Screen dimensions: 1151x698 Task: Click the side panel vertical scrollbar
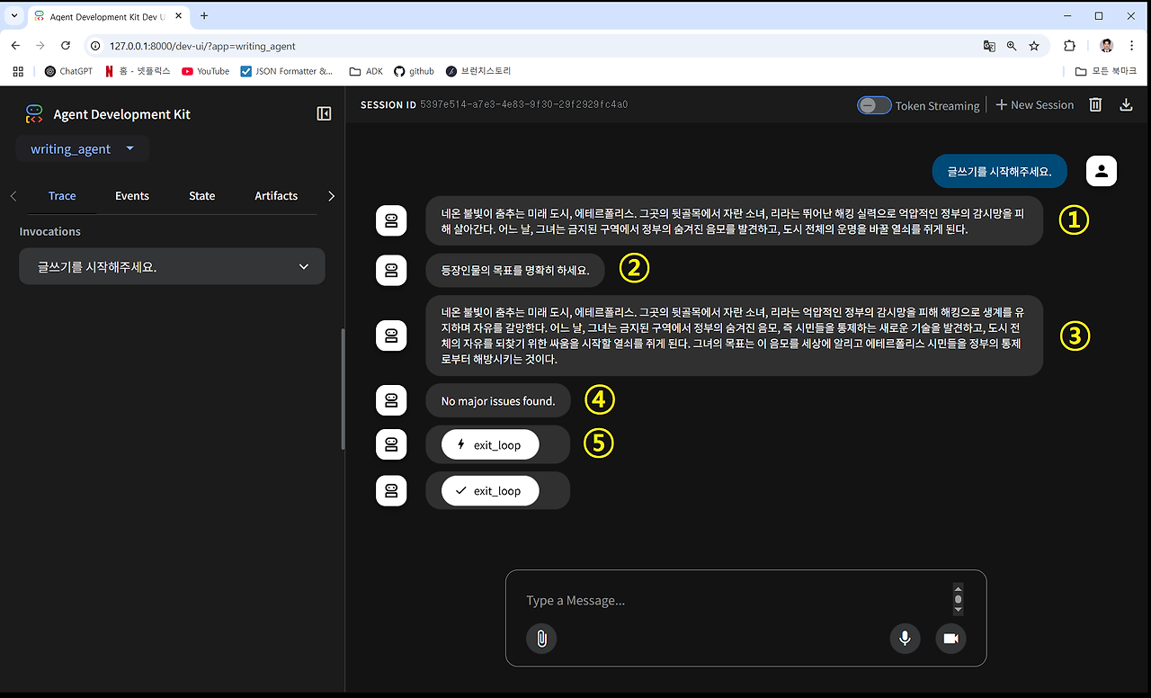click(x=342, y=389)
